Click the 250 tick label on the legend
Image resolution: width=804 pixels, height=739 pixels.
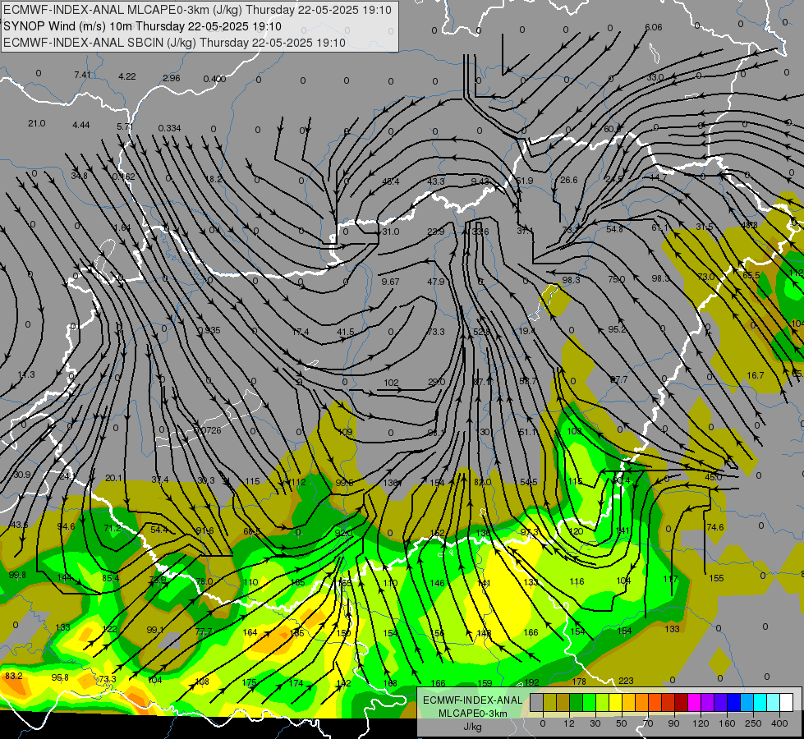pyautogui.click(x=753, y=723)
